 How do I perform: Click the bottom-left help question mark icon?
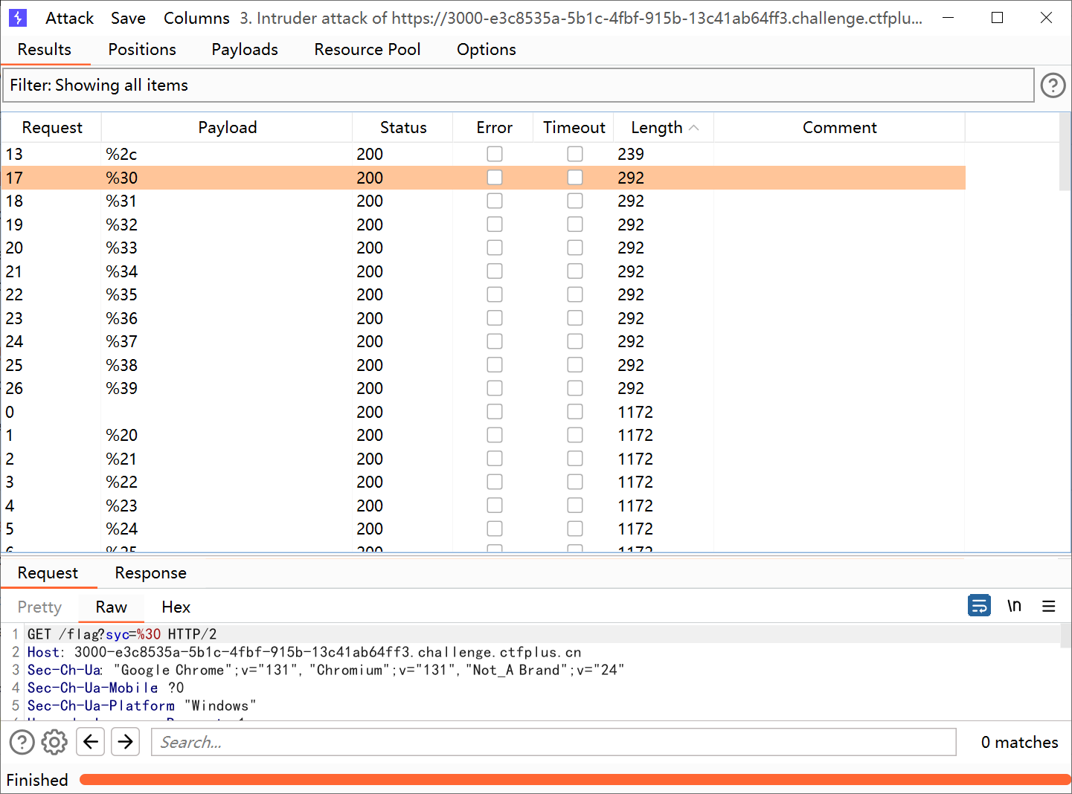click(x=22, y=742)
